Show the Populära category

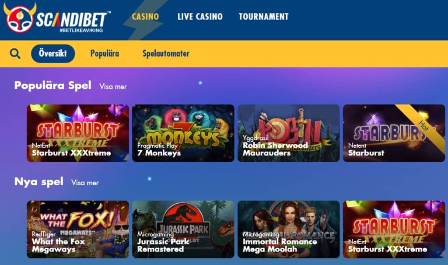tap(105, 53)
